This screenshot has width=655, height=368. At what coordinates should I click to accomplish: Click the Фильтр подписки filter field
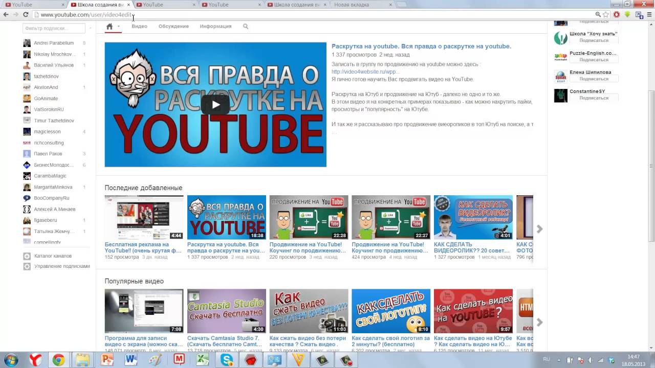[x=54, y=29]
